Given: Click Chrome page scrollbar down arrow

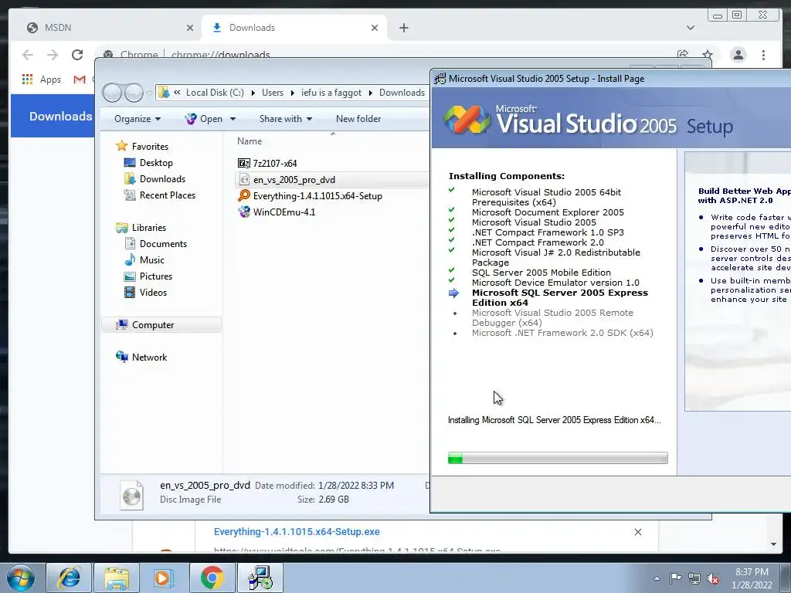Looking at the screenshot, I should tap(773, 544).
